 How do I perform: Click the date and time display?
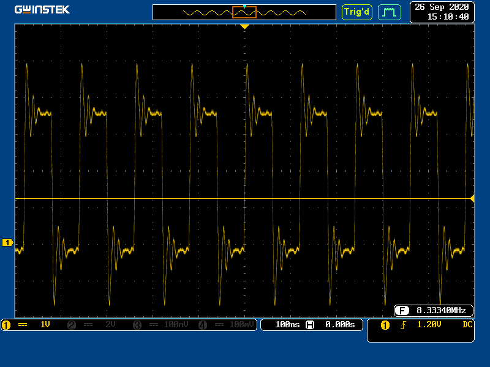coord(442,12)
